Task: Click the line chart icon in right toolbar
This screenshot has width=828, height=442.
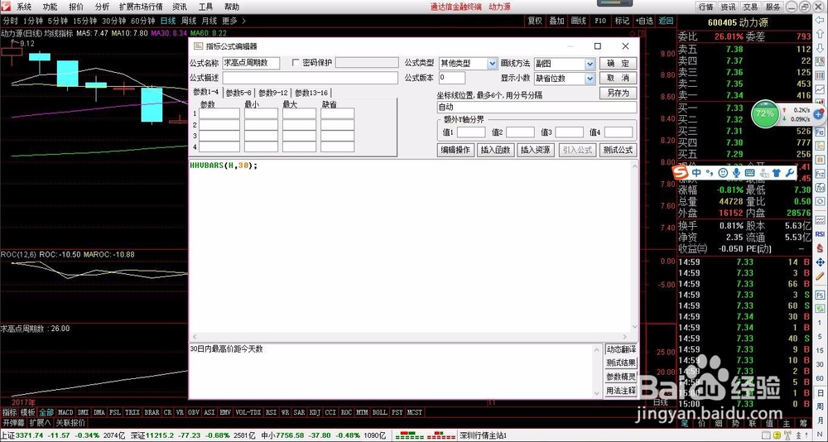Action: coord(820,89)
